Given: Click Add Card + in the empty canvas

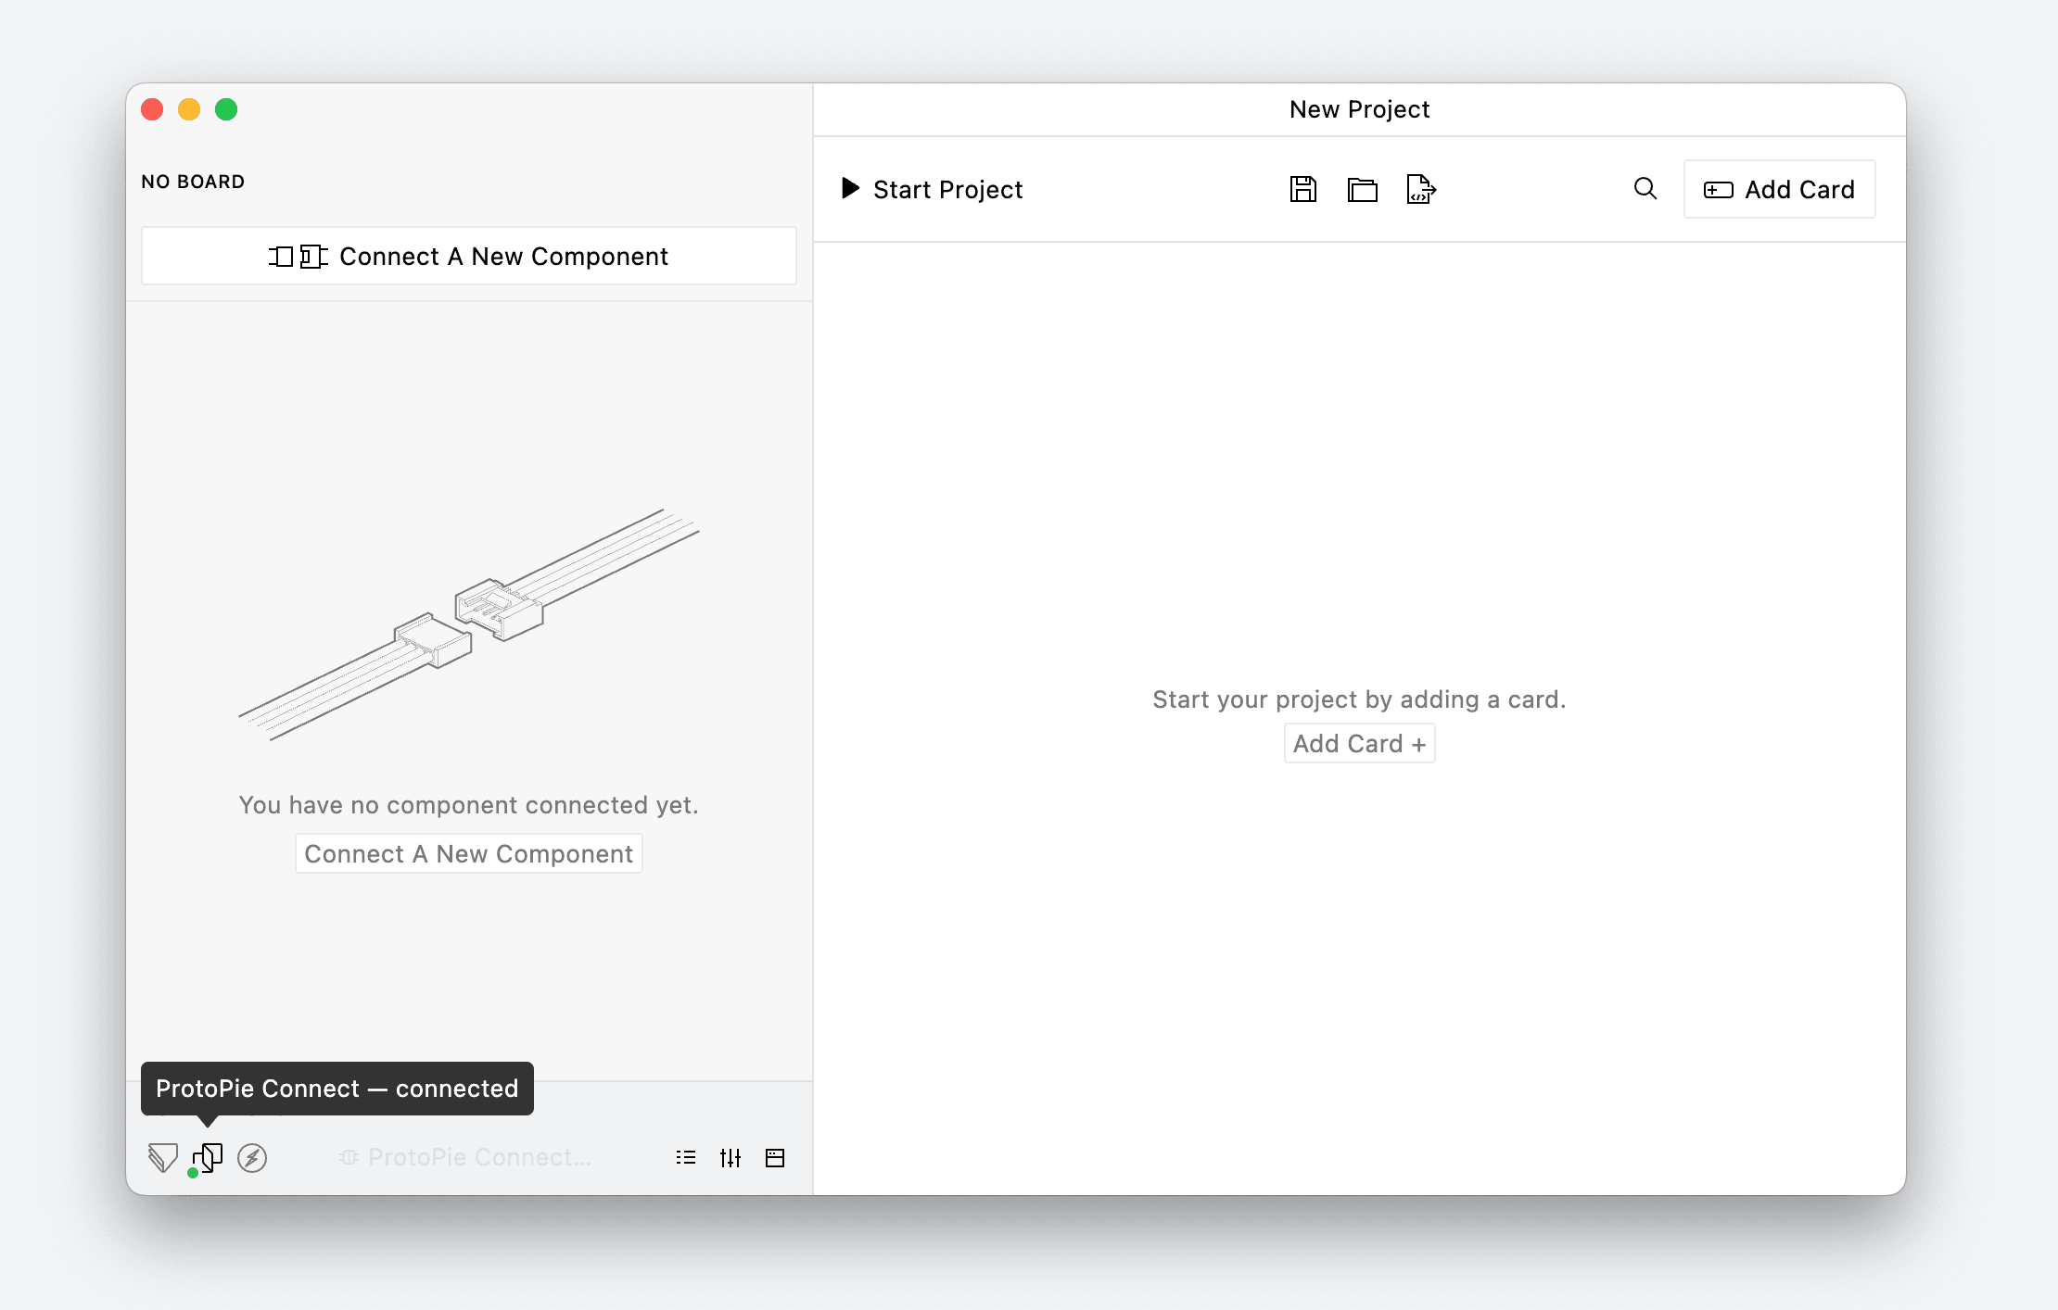Looking at the screenshot, I should point(1358,742).
